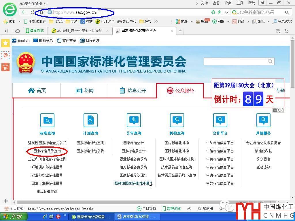Switch to the 信息公开 tab
Screen dimensions: 295x221
tap(133, 91)
